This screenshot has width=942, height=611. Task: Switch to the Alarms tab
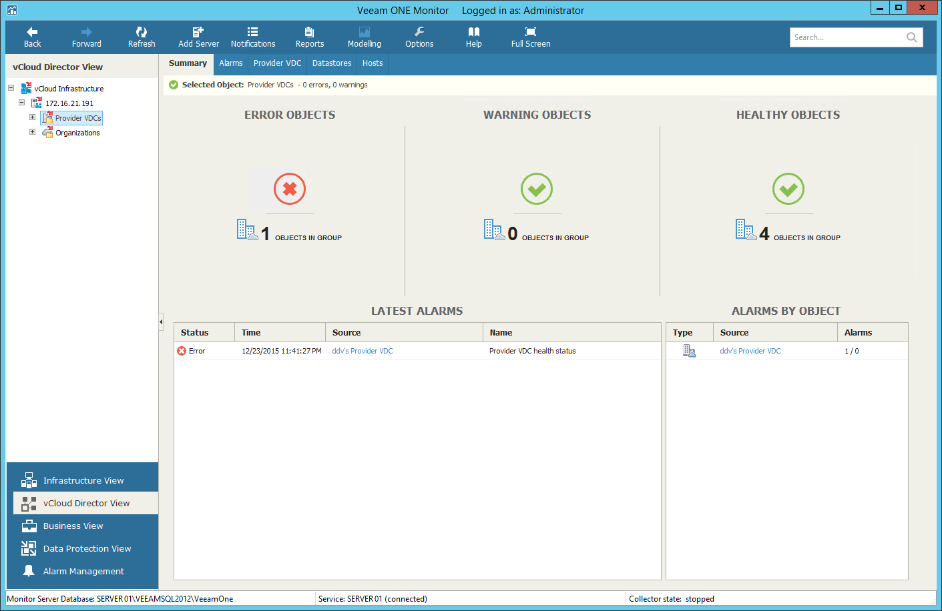(231, 63)
